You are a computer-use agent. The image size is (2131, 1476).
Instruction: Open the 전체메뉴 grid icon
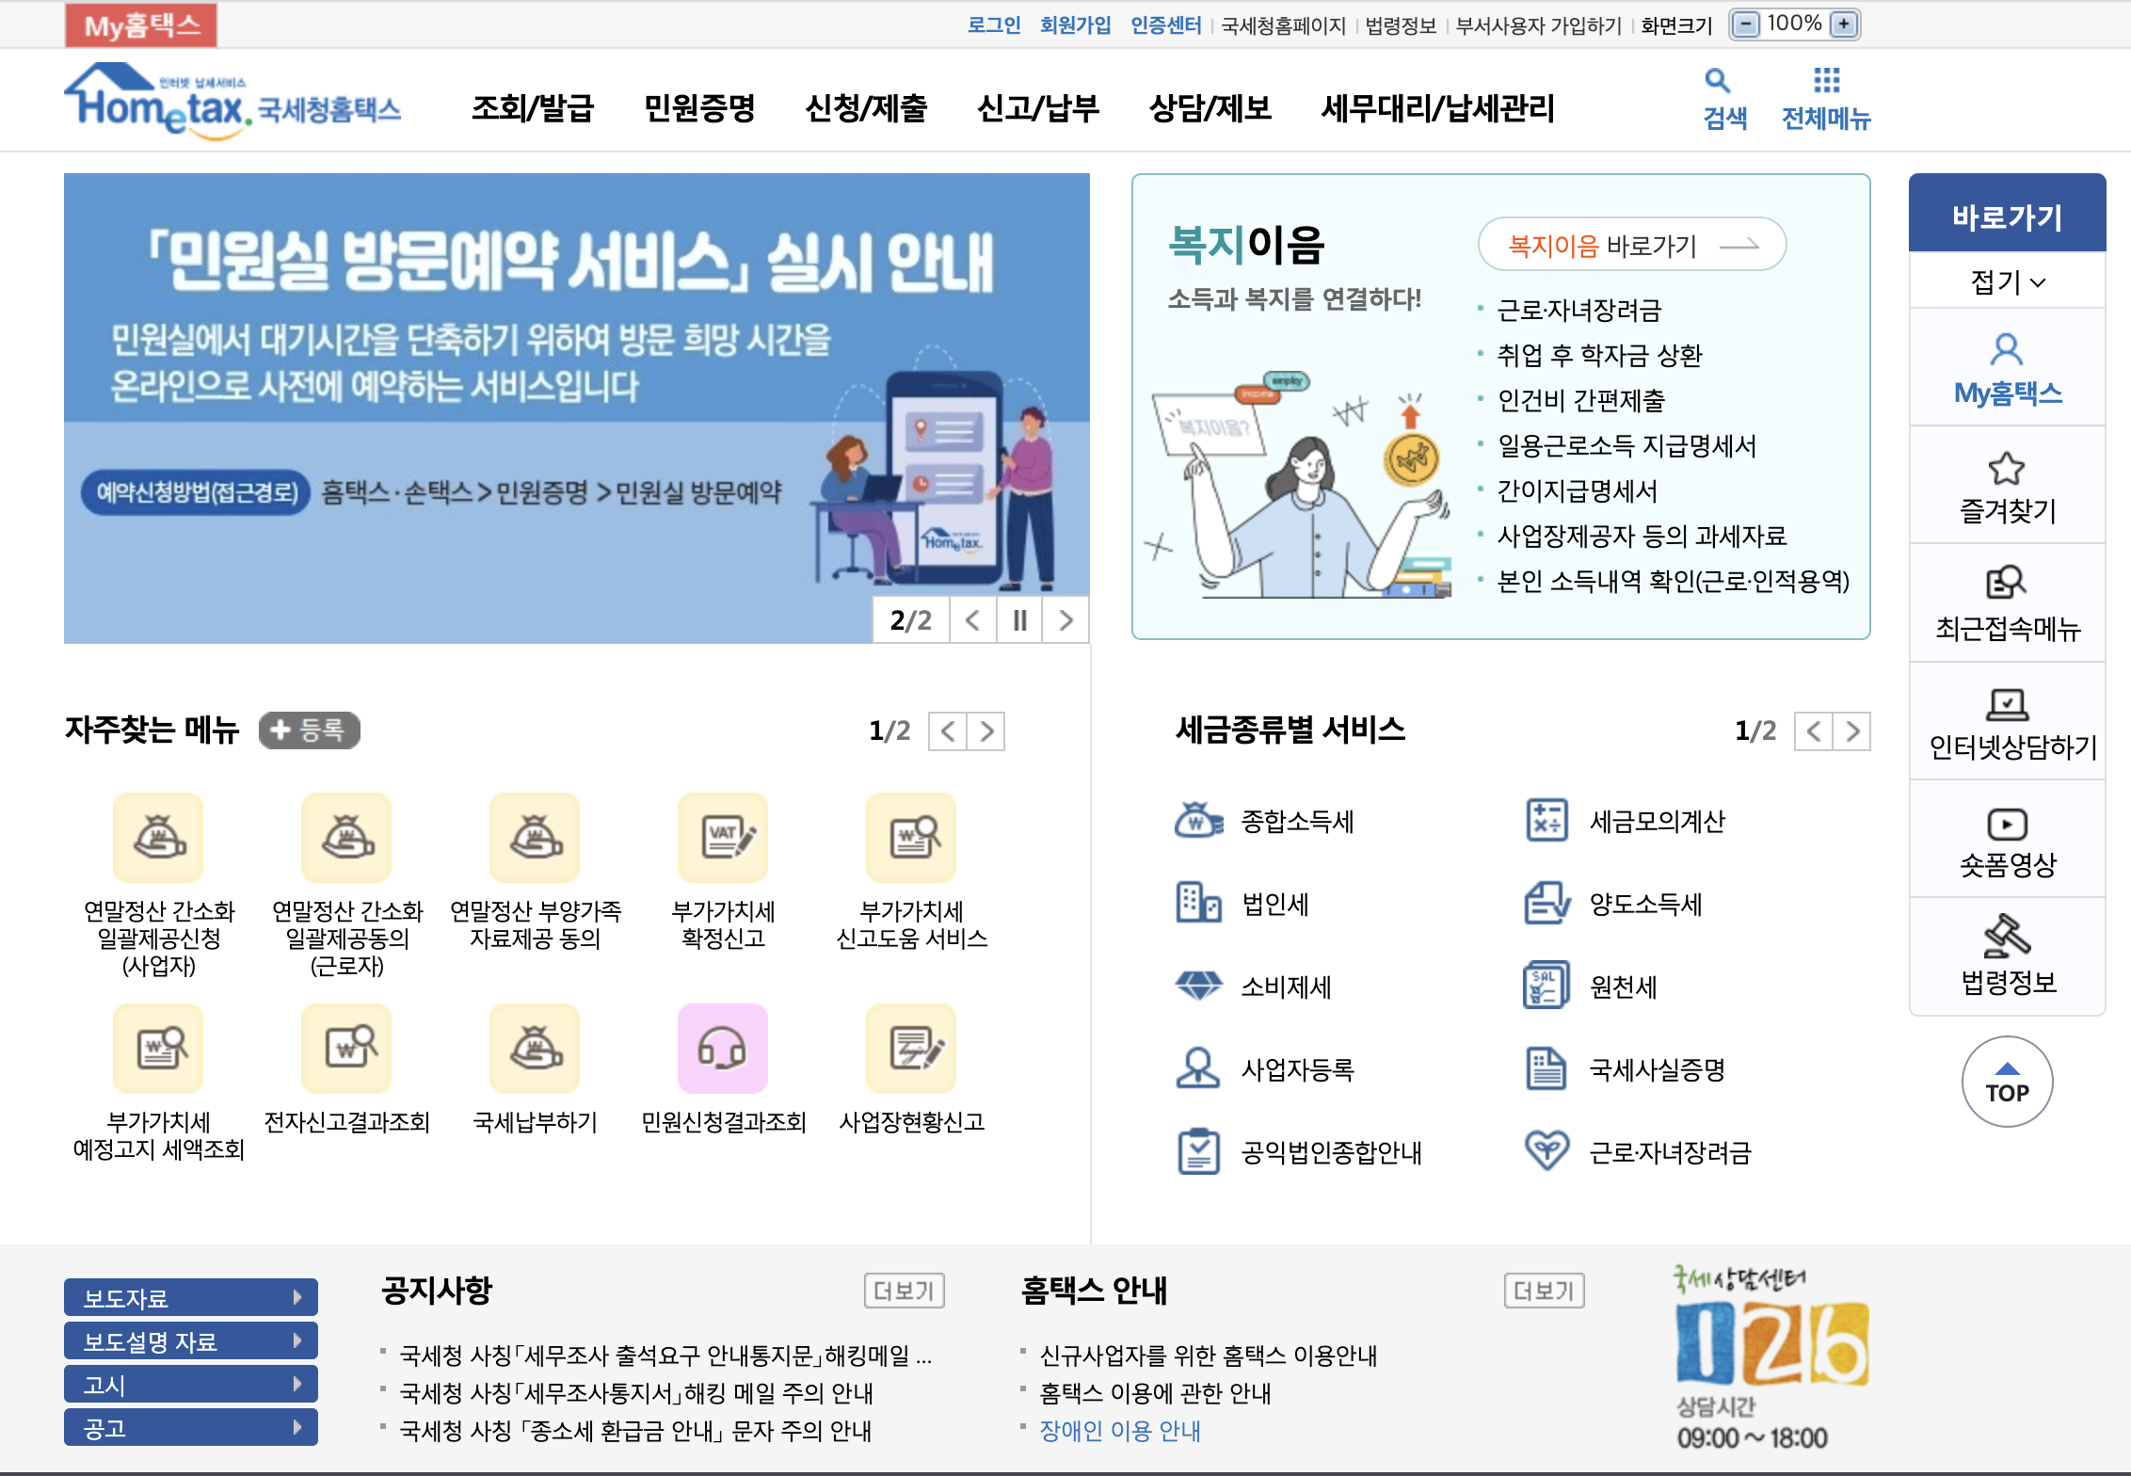pos(1826,81)
